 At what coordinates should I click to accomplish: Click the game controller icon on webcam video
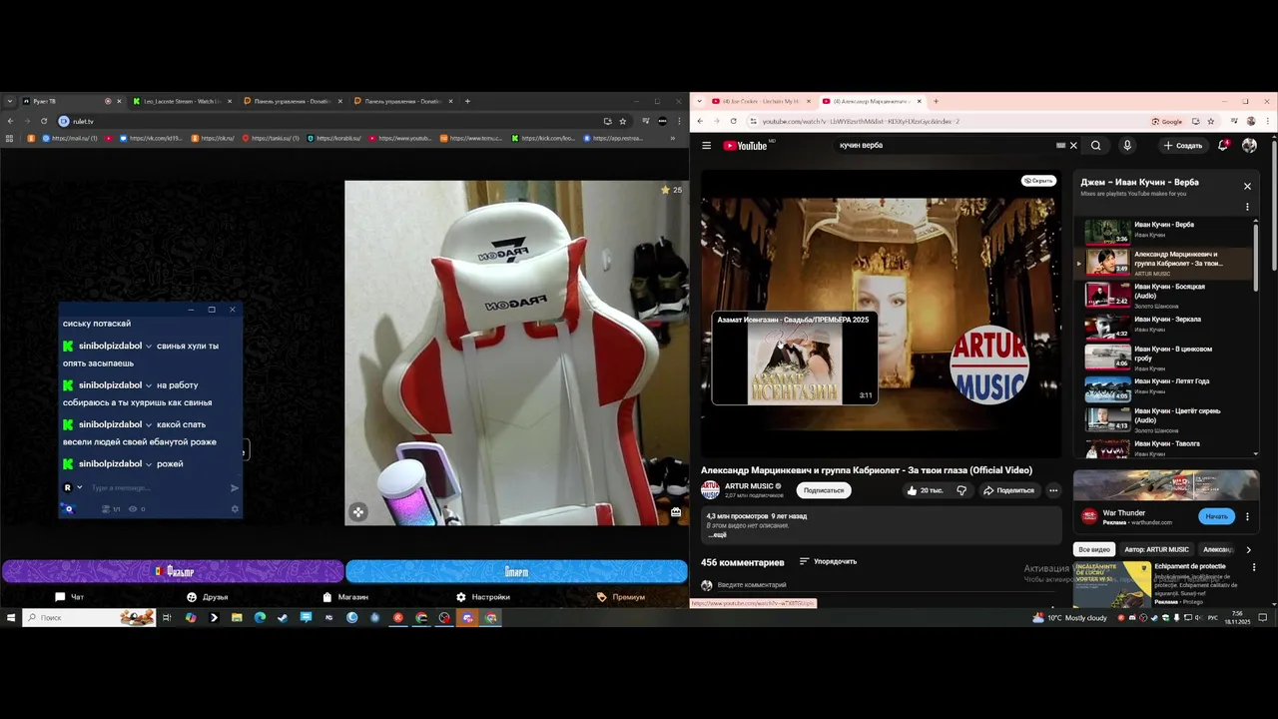358,512
